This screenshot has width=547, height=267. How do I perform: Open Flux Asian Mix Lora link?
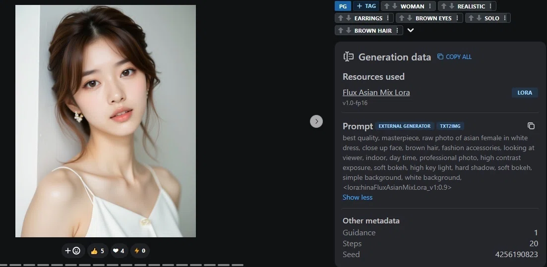tap(376, 92)
